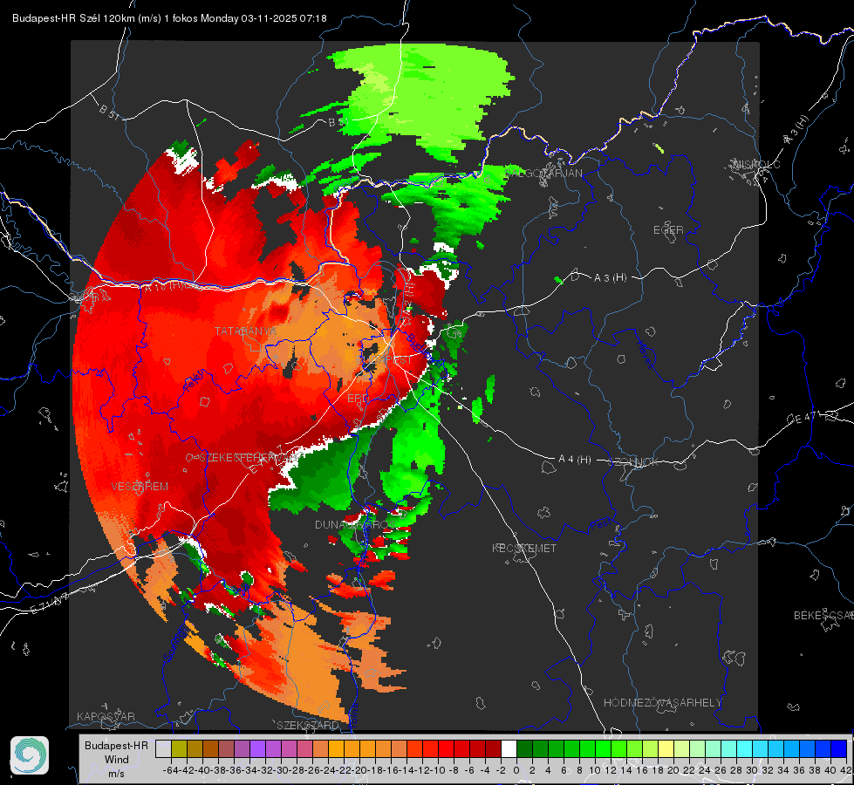Click the legend value label '20'

pyautogui.click(x=673, y=770)
